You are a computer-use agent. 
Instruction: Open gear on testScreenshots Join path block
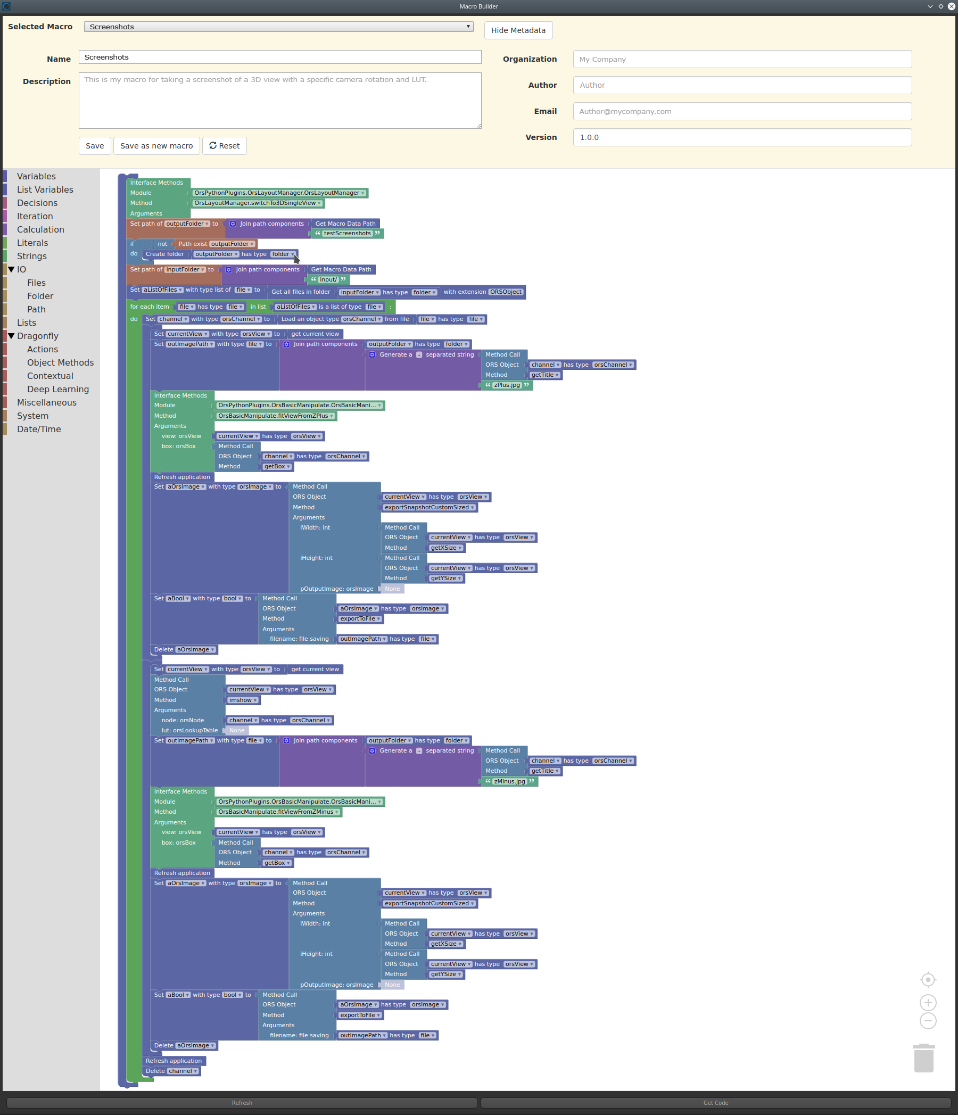(233, 224)
